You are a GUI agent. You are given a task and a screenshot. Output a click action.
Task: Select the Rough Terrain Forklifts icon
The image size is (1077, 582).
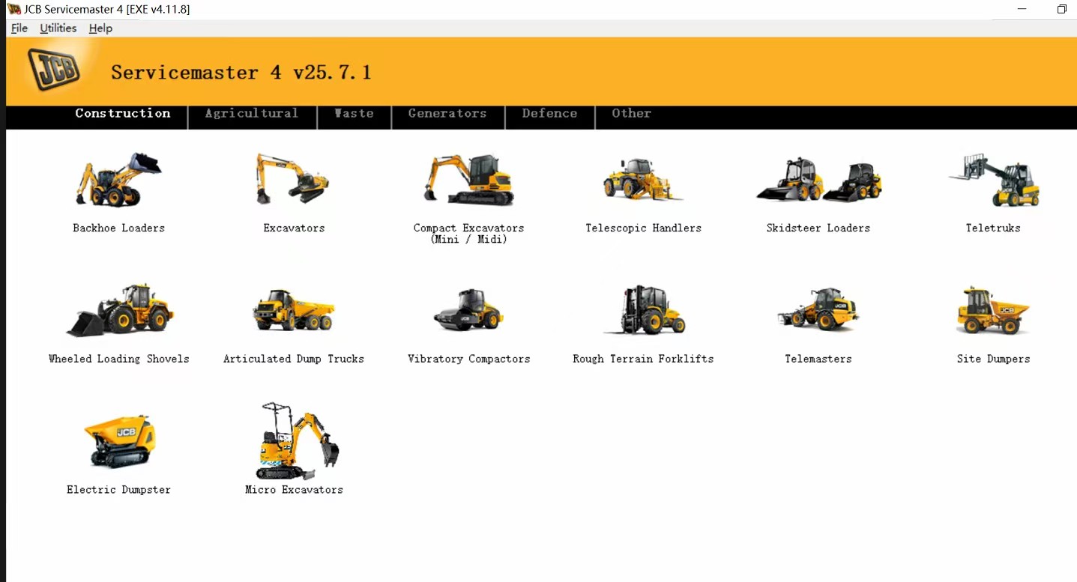[x=644, y=309]
